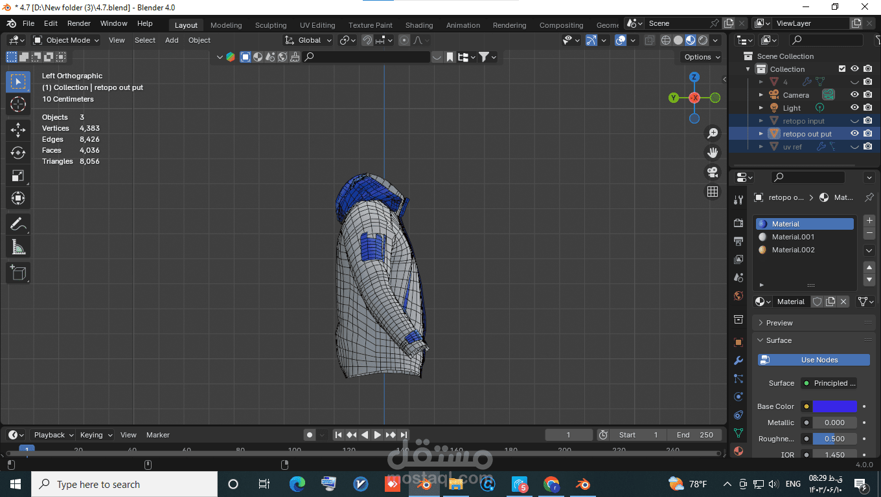Click the current frame number field
Image resolution: width=881 pixels, height=497 pixels.
pyautogui.click(x=569, y=435)
